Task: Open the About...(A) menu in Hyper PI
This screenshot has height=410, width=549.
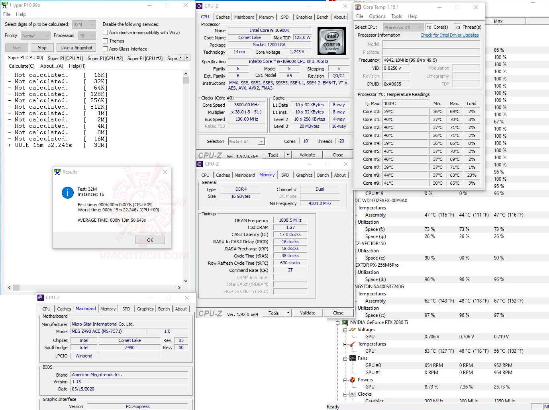Action: click(52, 66)
